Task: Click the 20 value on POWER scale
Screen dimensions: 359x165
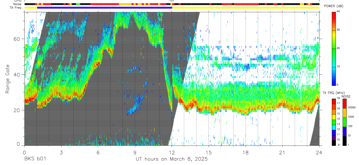Action: (339, 48)
